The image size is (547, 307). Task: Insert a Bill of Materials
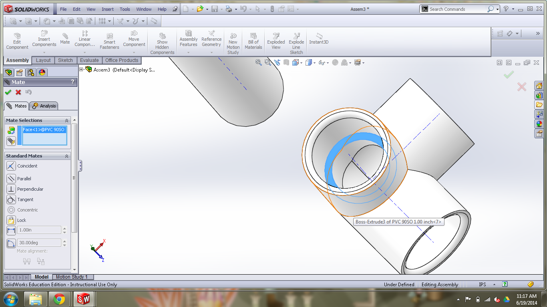[253, 41]
